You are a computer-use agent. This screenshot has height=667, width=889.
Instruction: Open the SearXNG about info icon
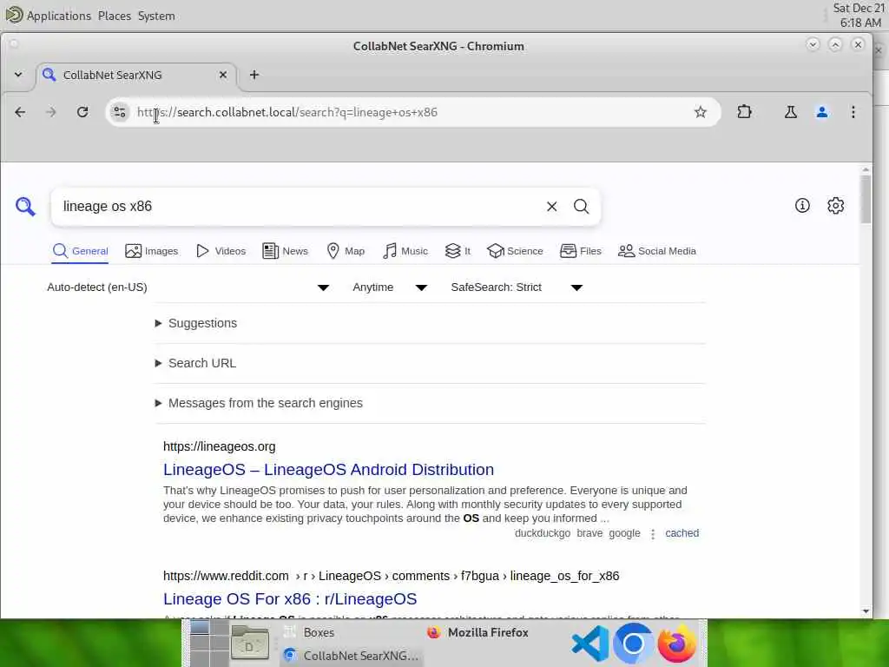[801, 206]
